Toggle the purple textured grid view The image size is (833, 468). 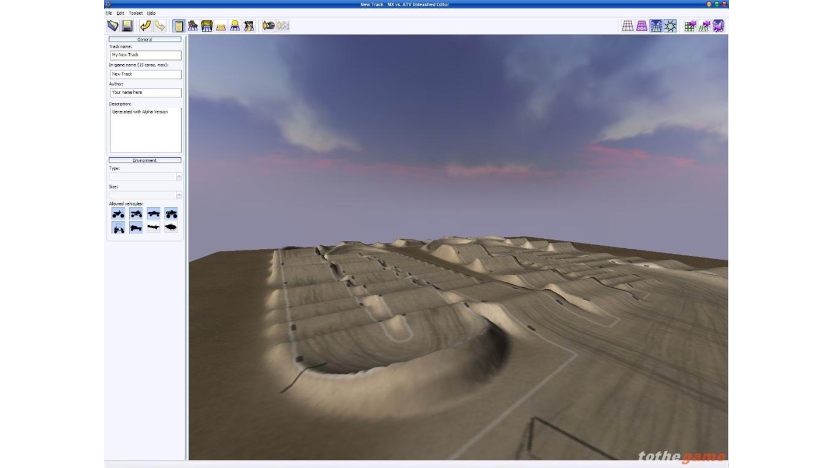point(642,26)
